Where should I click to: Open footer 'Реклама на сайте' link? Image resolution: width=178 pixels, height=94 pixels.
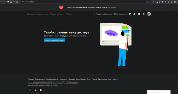[x=52, y=79]
